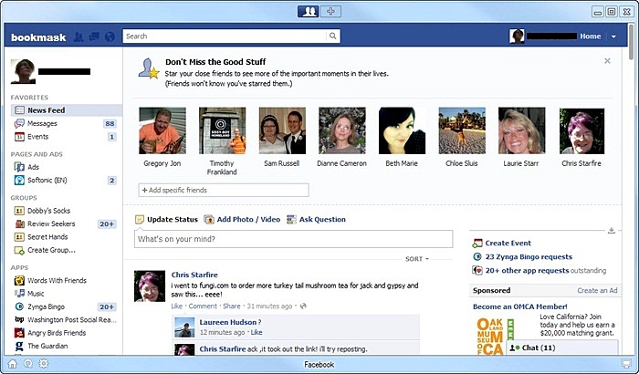
Task: Select the friends tab icon in title bar
Action: pos(309,12)
